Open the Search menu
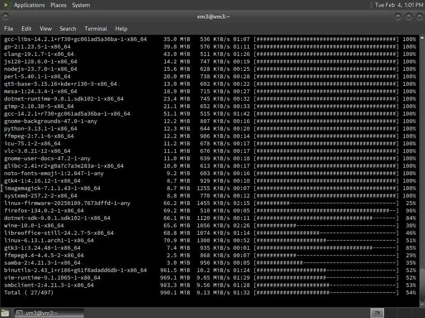This screenshot has width=425, height=318. coord(68,29)
